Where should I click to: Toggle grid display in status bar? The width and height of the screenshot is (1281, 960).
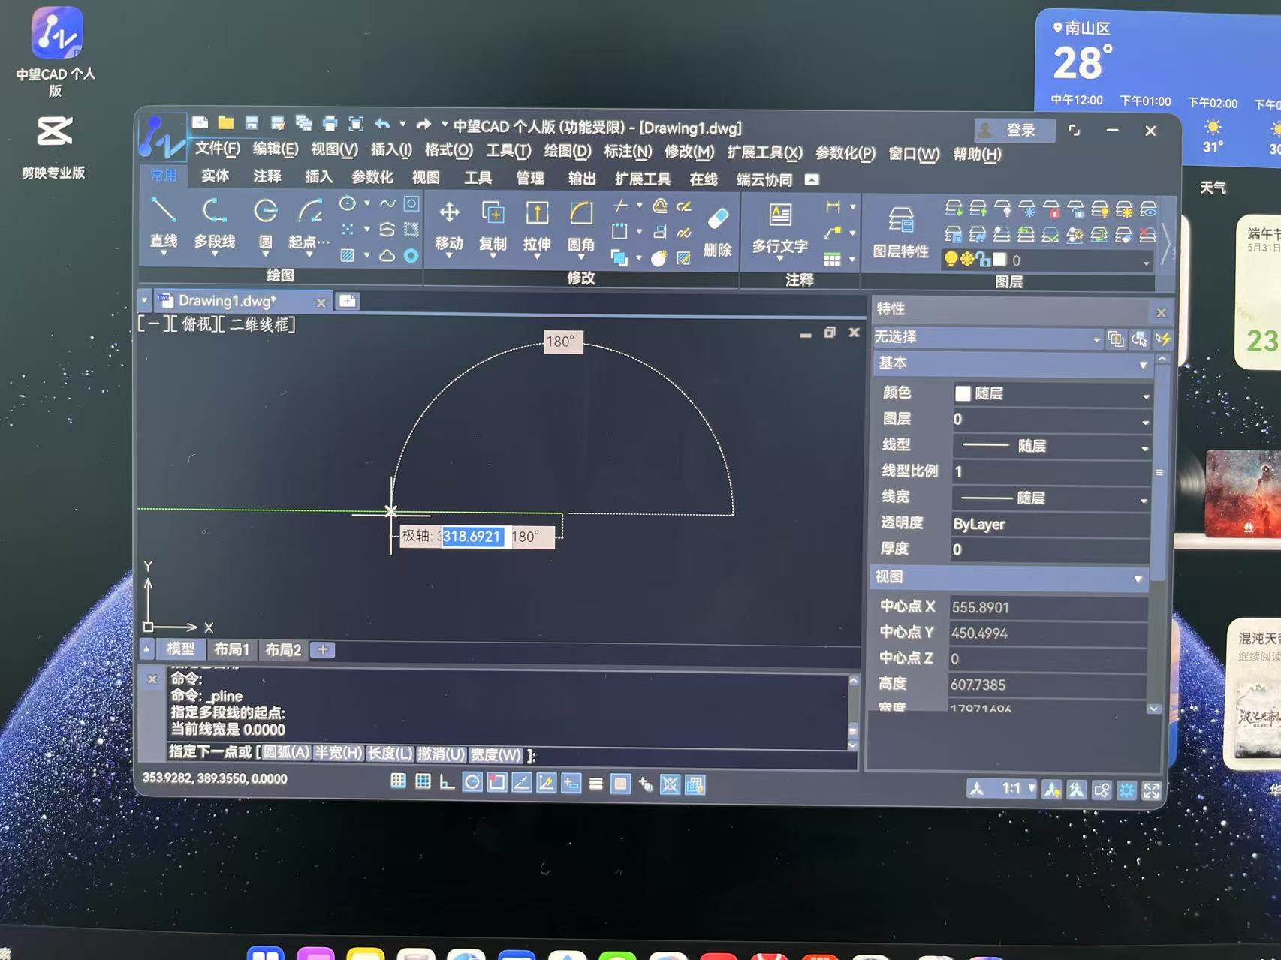click(x=423, y=781)
